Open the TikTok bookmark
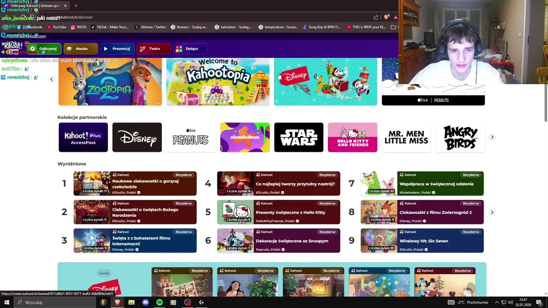This screenshot has width=548, height=308. point(109,27)
